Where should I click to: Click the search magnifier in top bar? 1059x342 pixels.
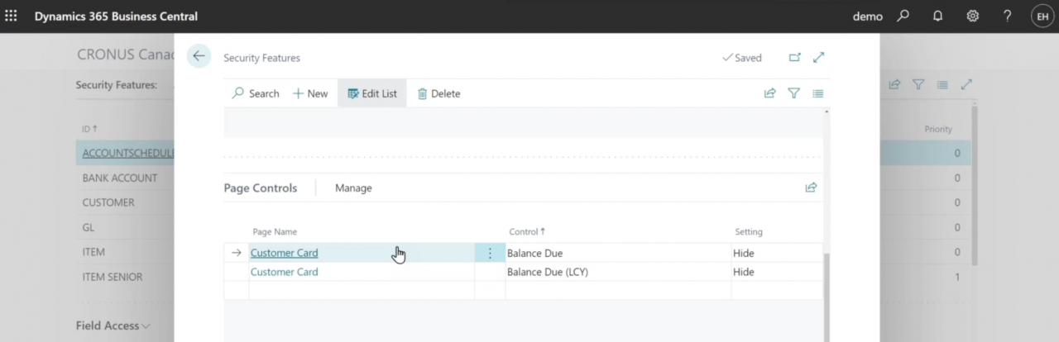click(903, 16)
